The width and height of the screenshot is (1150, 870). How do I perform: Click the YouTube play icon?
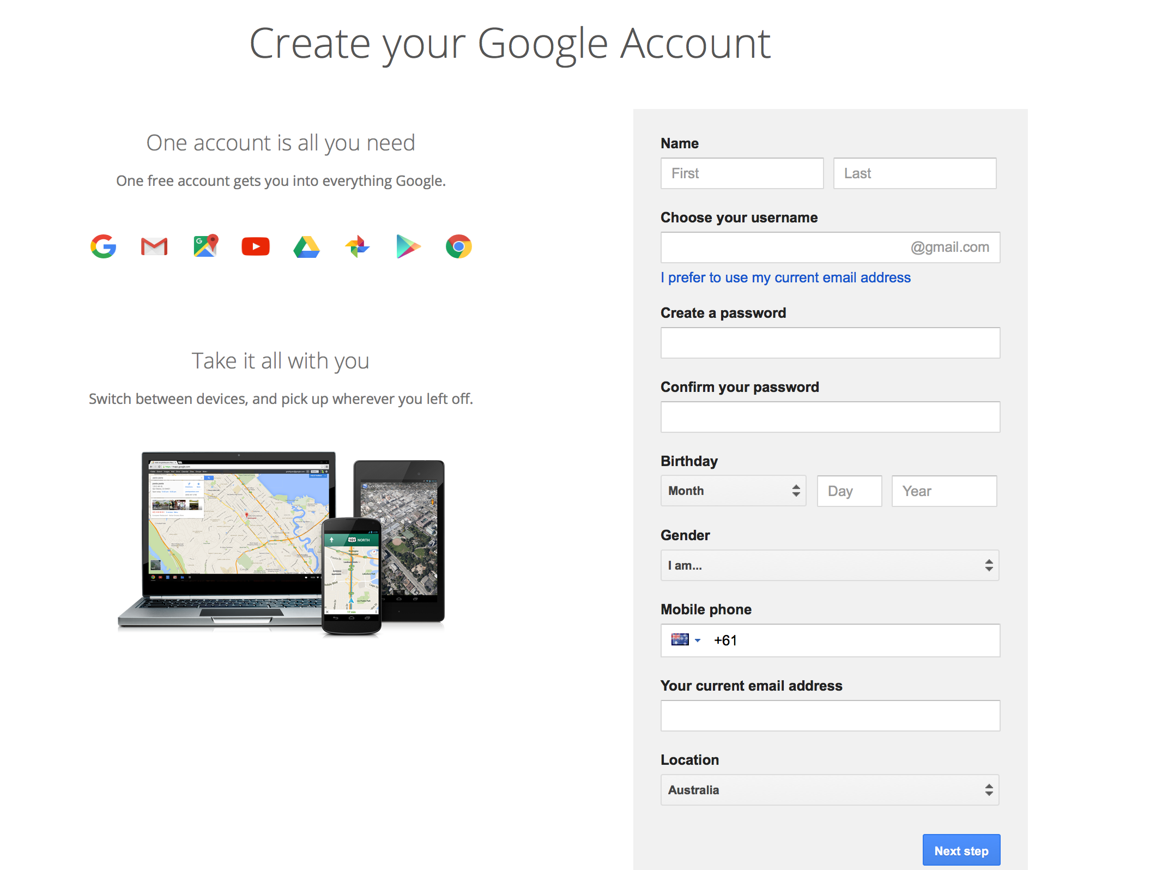pyautogui.click(x=256, y=246)
